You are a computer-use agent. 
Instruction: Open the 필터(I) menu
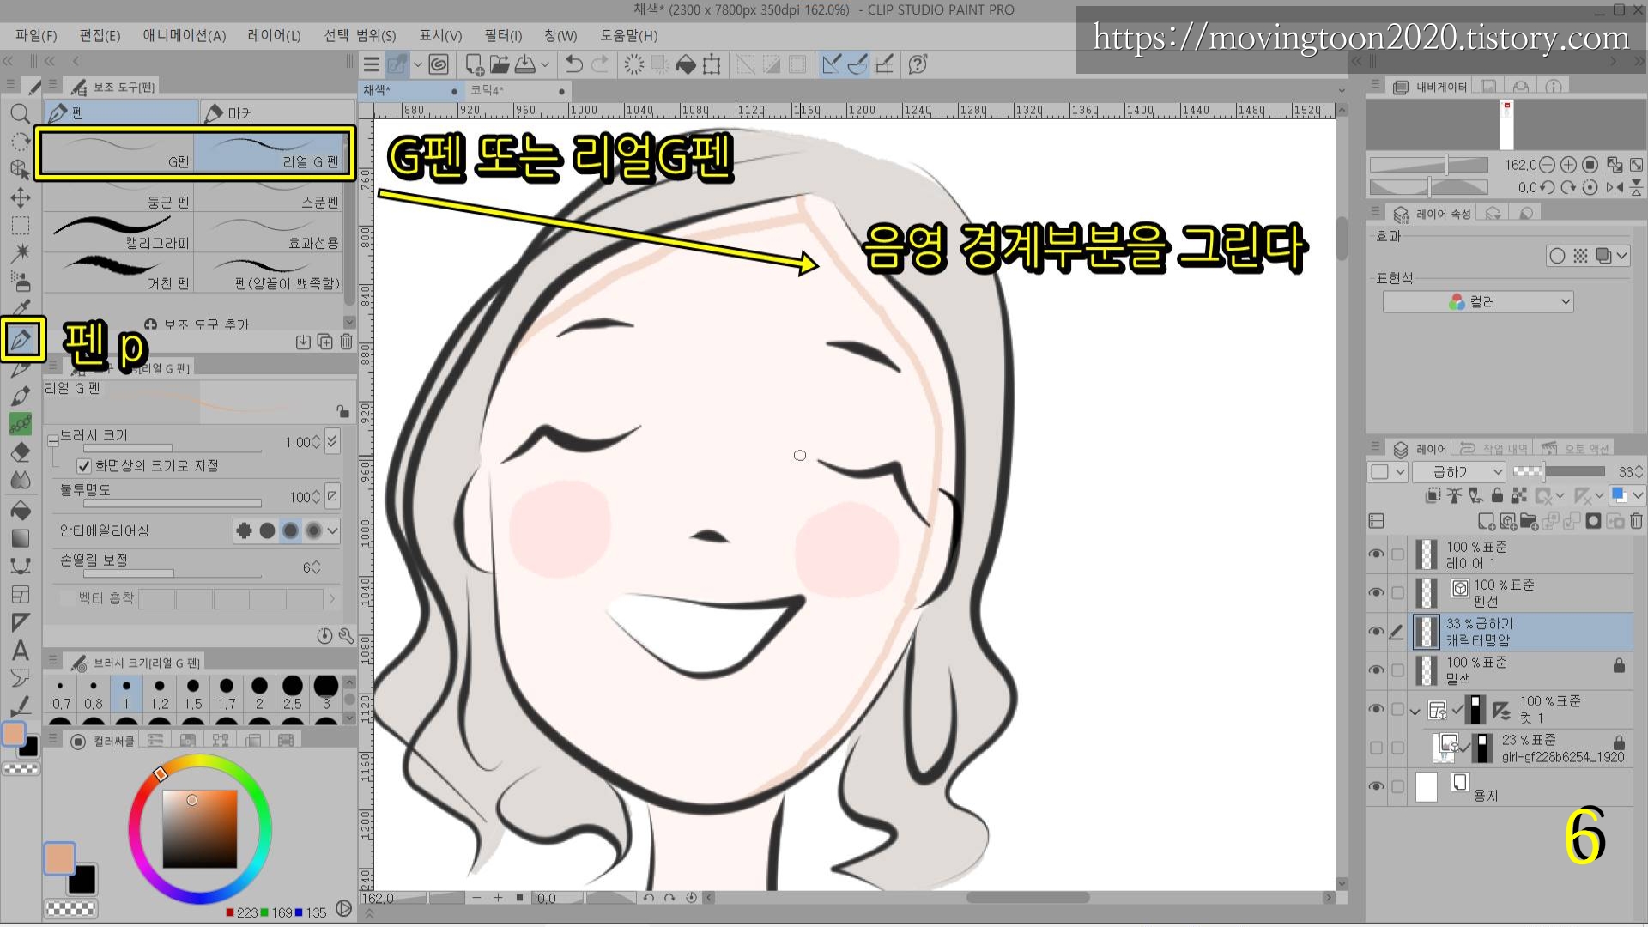click(x=502, y=35)
